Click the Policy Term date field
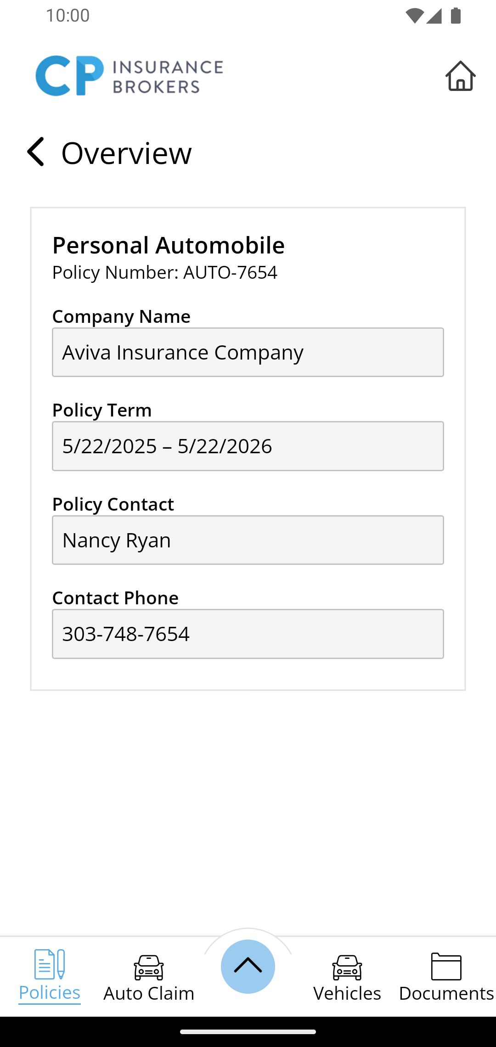Image resolution: width=496 pixels, height=1047 pixels. pyautogui.click(x=248, y=446)
